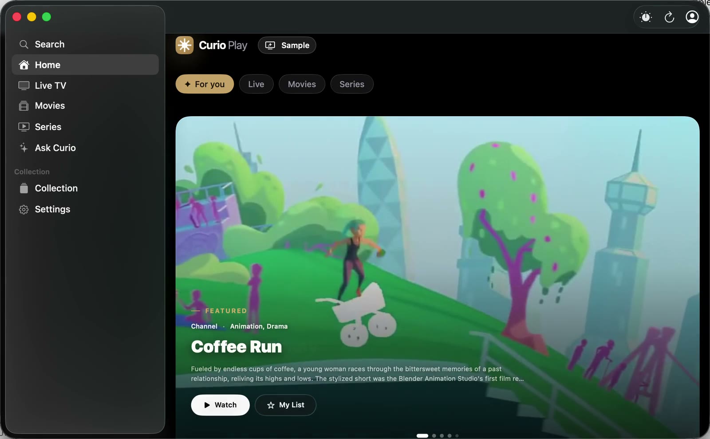Open Ask Curio label in sidebar
Screen dimensions: 710x439
[55, 148]
